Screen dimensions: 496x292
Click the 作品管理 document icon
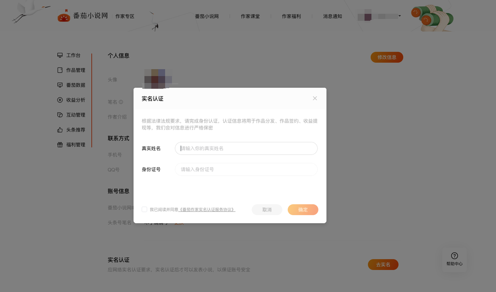point(60,70)
